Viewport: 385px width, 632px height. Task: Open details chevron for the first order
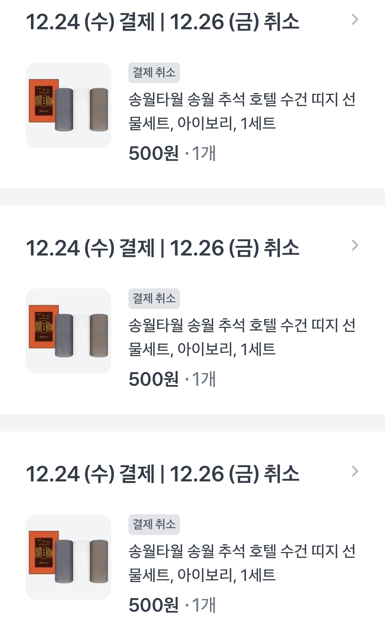click(354, 20)
